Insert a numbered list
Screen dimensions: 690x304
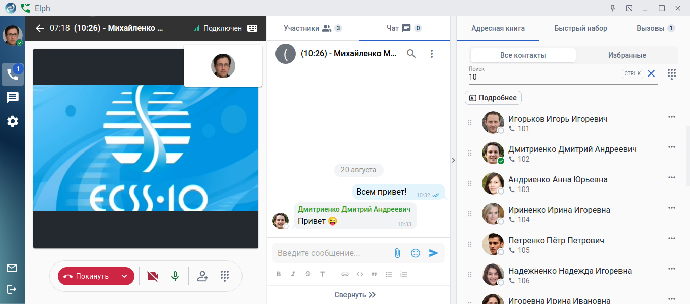[404, 274]
